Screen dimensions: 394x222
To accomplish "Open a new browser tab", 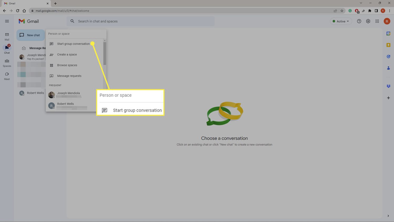I will pyautogui.click(x=55, y=3).
